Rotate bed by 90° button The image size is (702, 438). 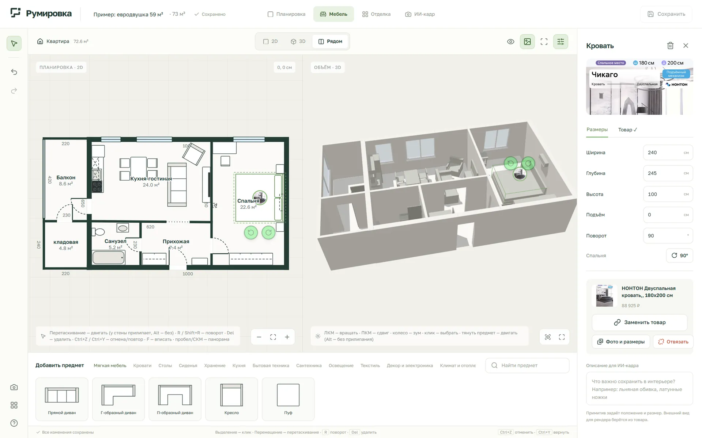(679, 255)
